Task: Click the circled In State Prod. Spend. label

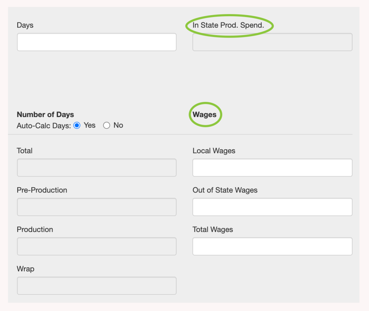Action: [x=228, y=26]
